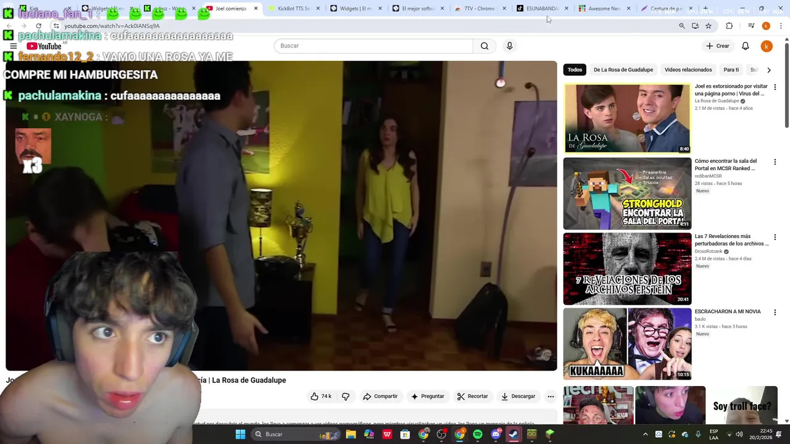This screenshot has height=444, width=790.
Task: Click the Recortar button
Action: (x=472, y=397)
